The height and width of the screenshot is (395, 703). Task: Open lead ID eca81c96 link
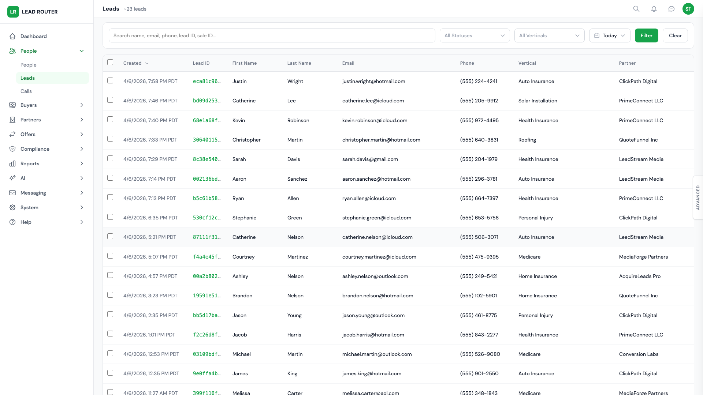[x=207, y=81]
